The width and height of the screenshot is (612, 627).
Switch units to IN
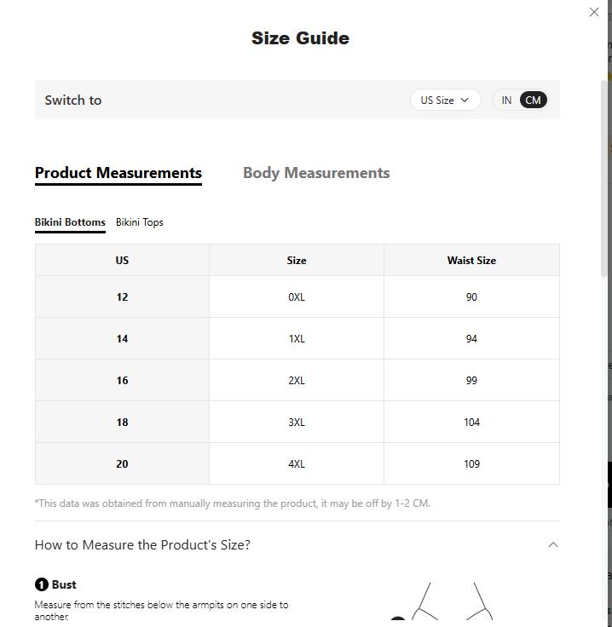pyautogui.click(x=506, y=101)
